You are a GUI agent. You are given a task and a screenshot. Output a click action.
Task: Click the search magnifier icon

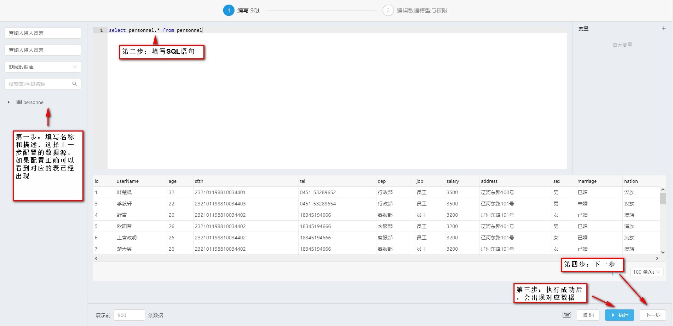(74, 84)
